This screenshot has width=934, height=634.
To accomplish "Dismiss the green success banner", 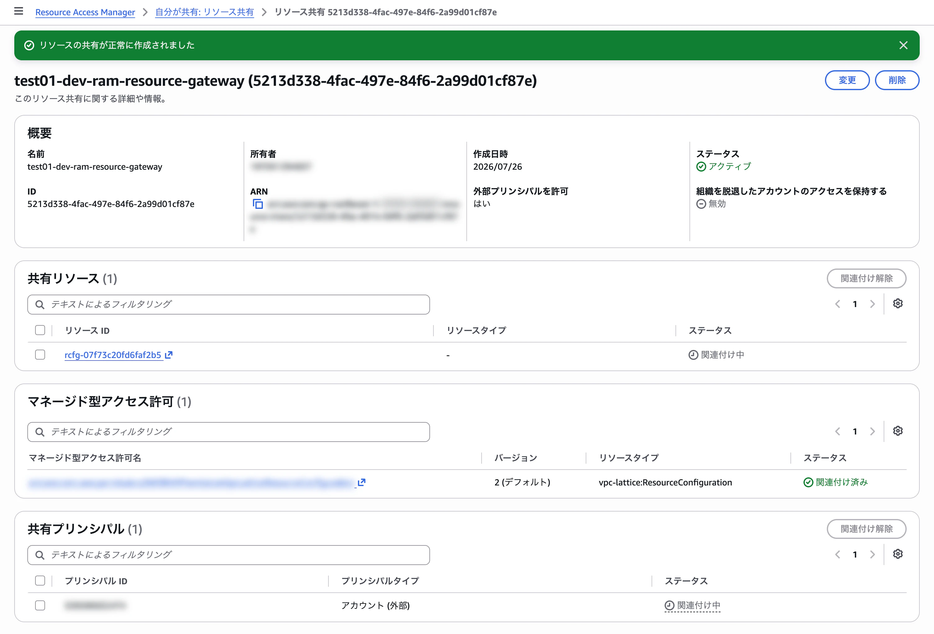I will (x=903, y=45).
